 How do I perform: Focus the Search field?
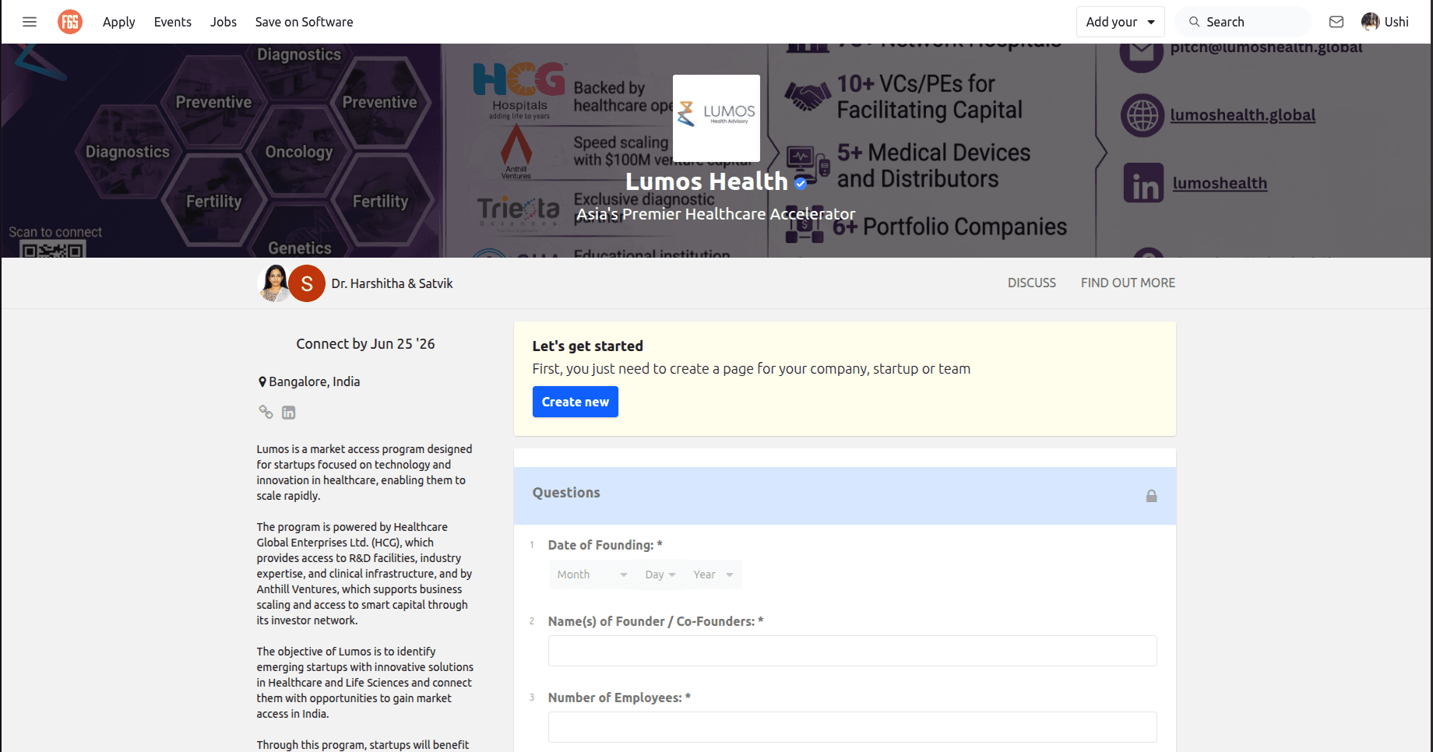(x=1244, y=22)
